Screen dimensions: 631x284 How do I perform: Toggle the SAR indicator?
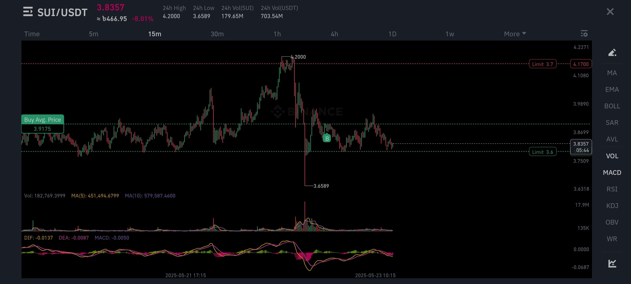[x=612, y=123]
